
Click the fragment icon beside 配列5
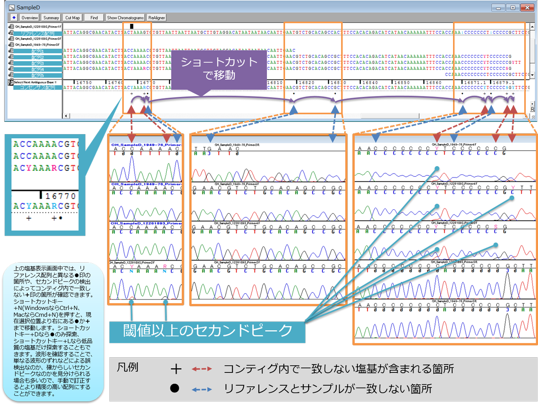click(x=11, y=75)
